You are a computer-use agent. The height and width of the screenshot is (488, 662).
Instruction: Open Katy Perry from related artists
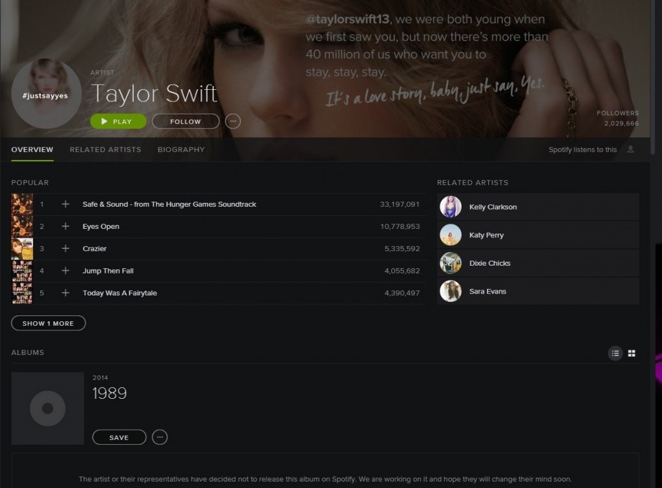[x=486, y=235]
